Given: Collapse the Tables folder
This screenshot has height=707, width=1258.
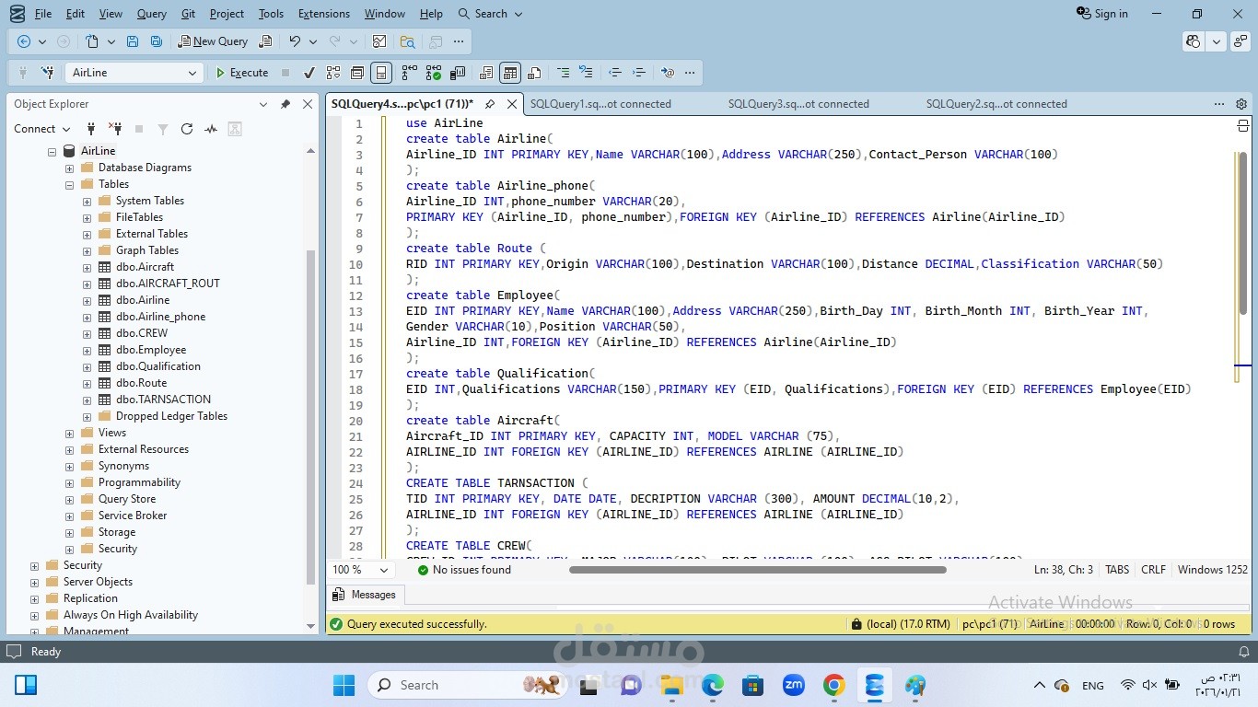Looking at the screenshot, I should [69, 184].
